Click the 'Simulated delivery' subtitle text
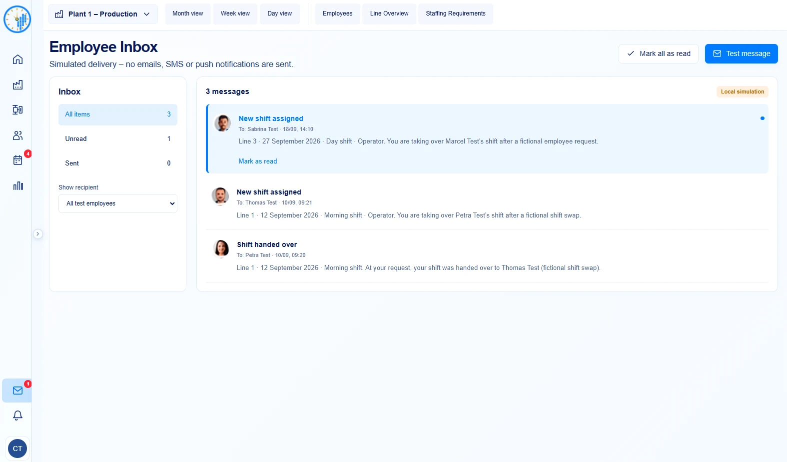 [x=171, y=64]
